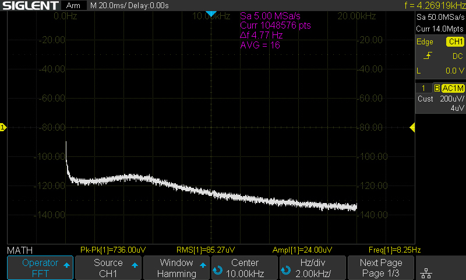466x280 pixels.
Task: Click the 200uV/ vertical scale readout
Action: tap(452, 99)
